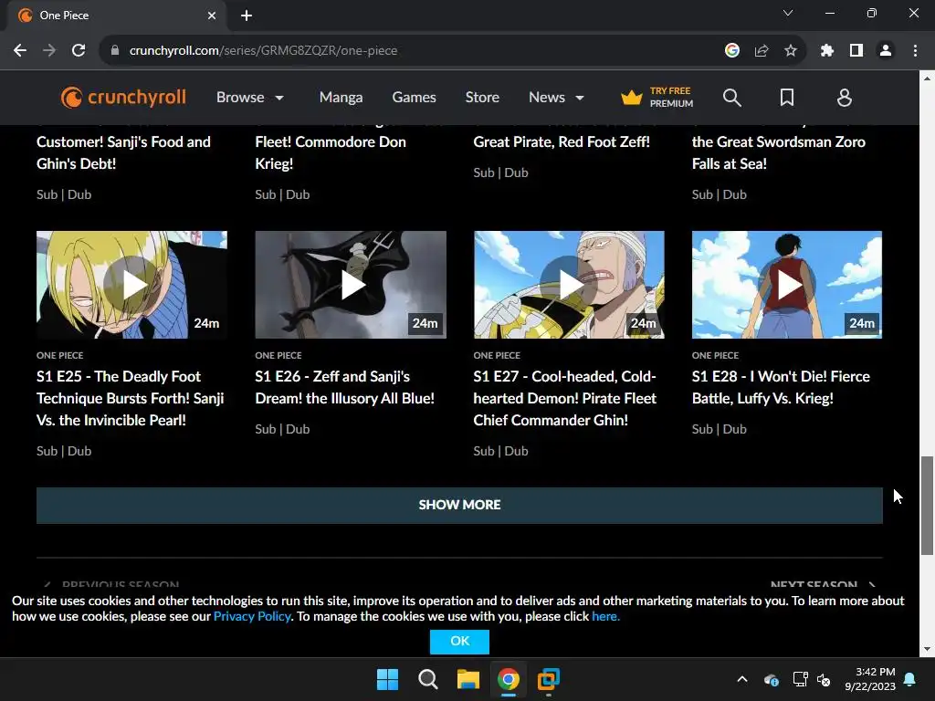Screen dimensions: 935x701
Task: Click scrollbar up arrow
Action: coord(927,78)
